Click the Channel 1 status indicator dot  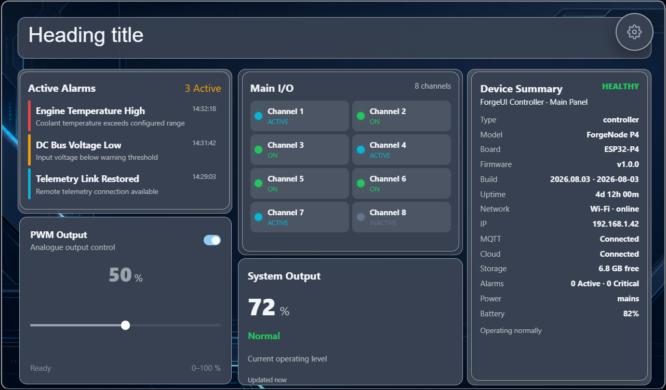[258, 116]
